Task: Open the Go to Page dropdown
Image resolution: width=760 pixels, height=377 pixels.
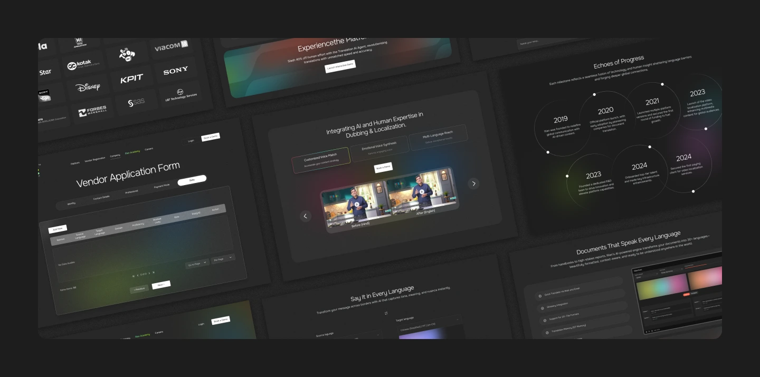Action: (197, 263)
